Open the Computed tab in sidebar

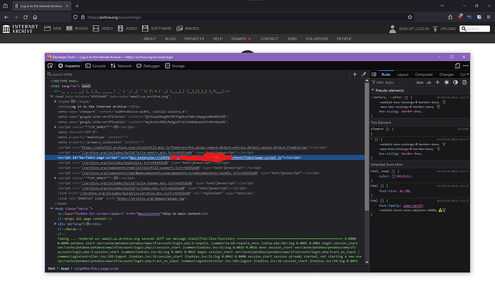pyautogui.click(x=423, y=74)
